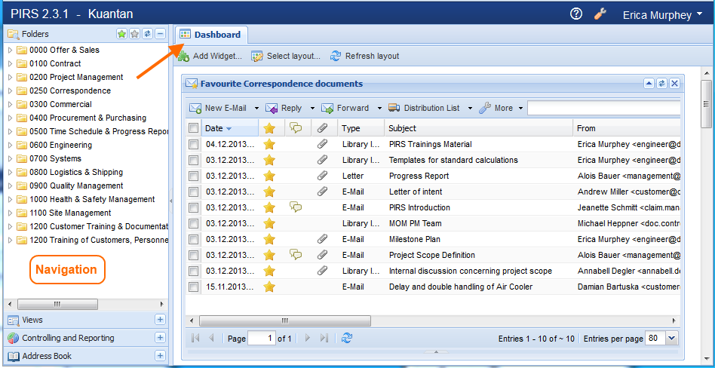Click star on Delay and double handling row
Image resolution: width=715 pixels, height=368 pixels.
269,287
